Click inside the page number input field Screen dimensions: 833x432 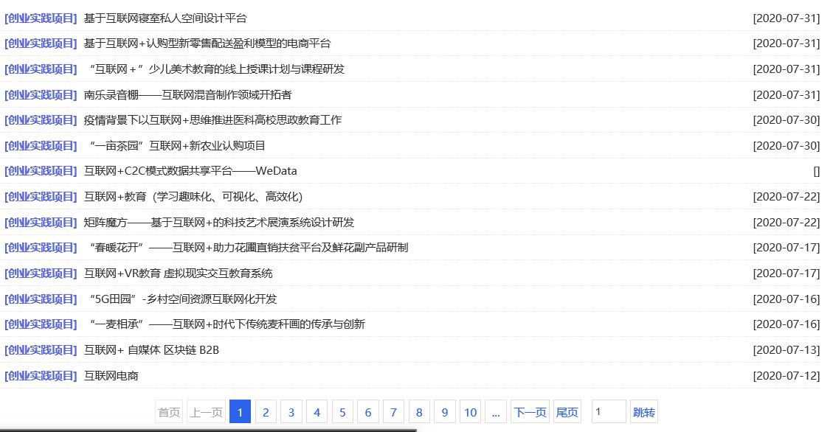[x=609, y=411]
